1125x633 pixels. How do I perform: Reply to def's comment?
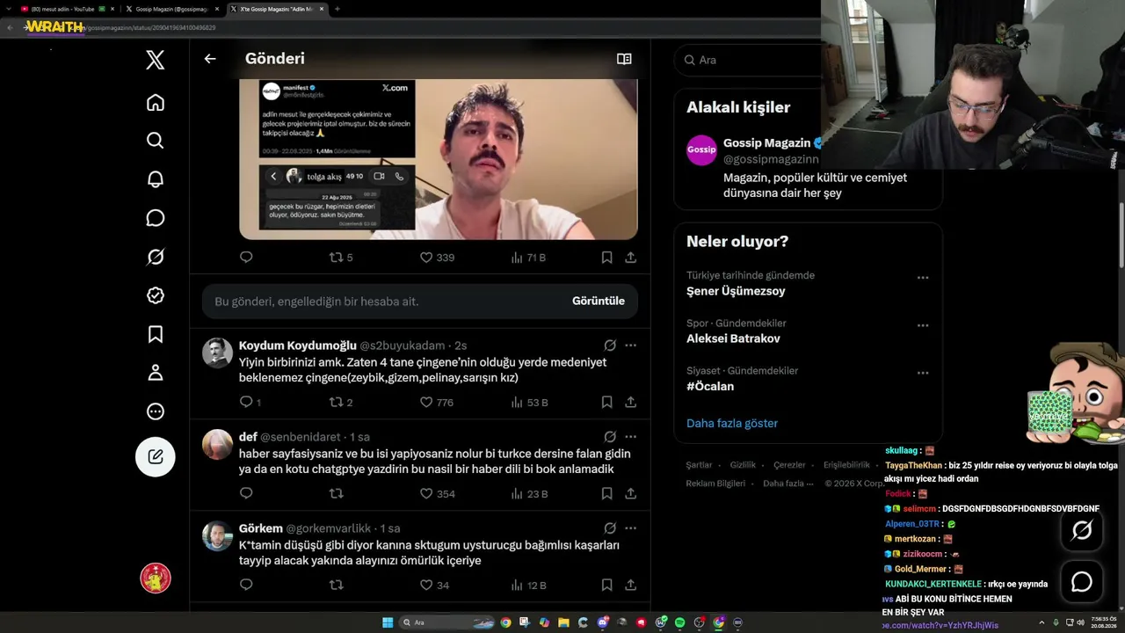coord(246,494)
